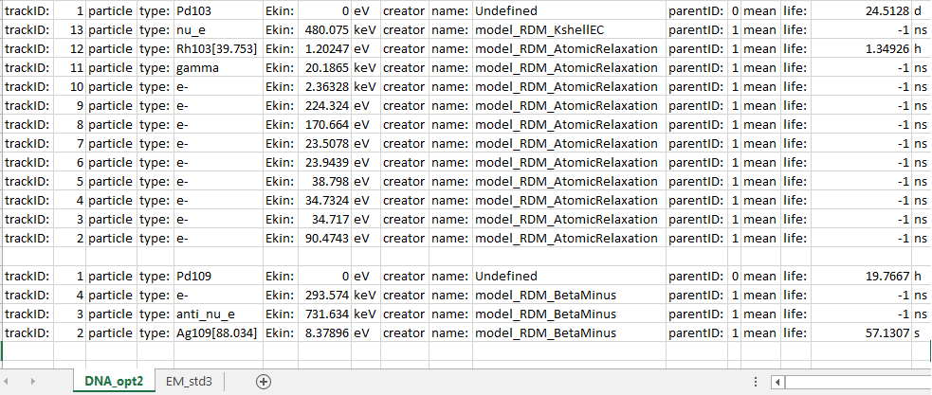
Task: Select cell with value 731.634
Action: pyautogui.click(x=324, y=314)
